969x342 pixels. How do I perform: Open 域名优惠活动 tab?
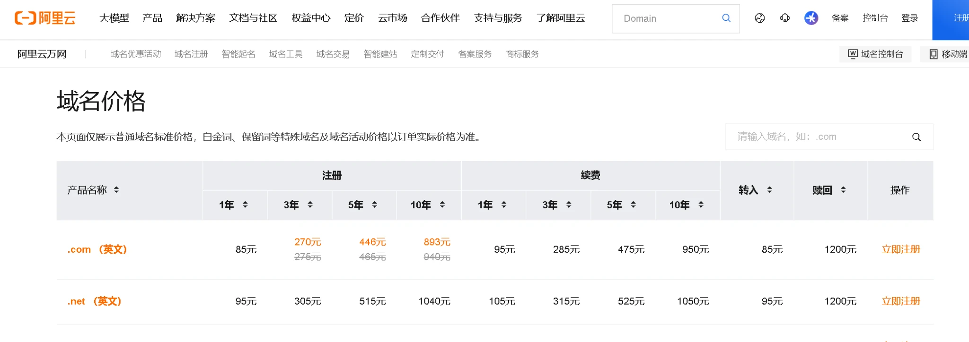[136, 54]
